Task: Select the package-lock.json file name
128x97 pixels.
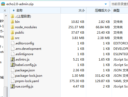Action: [x=29, y=76]
